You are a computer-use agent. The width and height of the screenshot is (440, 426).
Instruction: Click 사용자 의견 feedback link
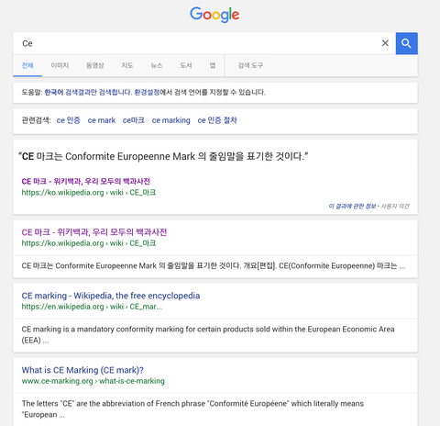(x=395, y=207)
